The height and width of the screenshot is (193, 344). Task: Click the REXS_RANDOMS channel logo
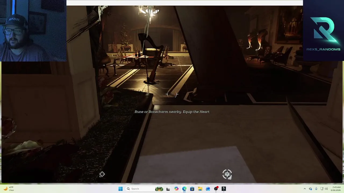pyautogui.click(x=323, y=34)
